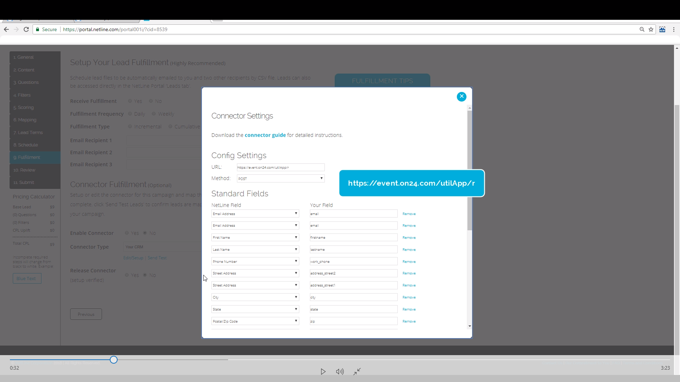Open the Method POST dropdown

[280, 179]
